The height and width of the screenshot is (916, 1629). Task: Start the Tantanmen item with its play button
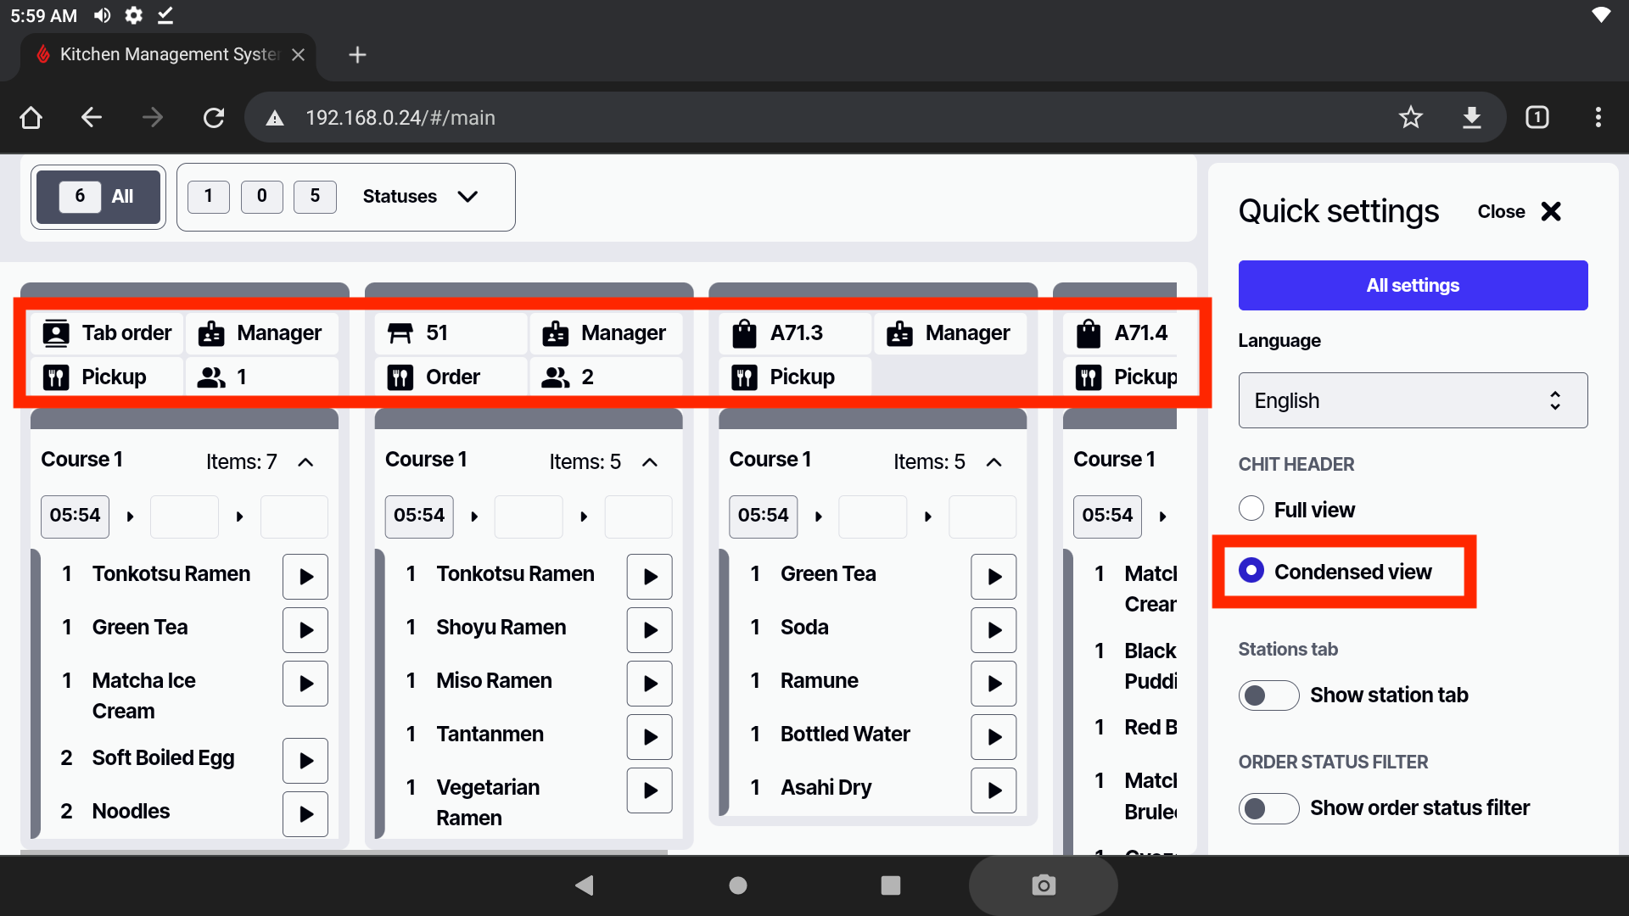click(649, 737)
